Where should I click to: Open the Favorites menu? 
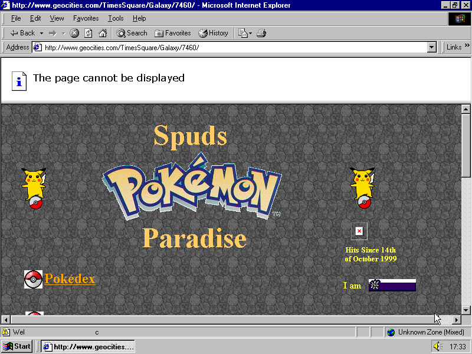point(86,18)
